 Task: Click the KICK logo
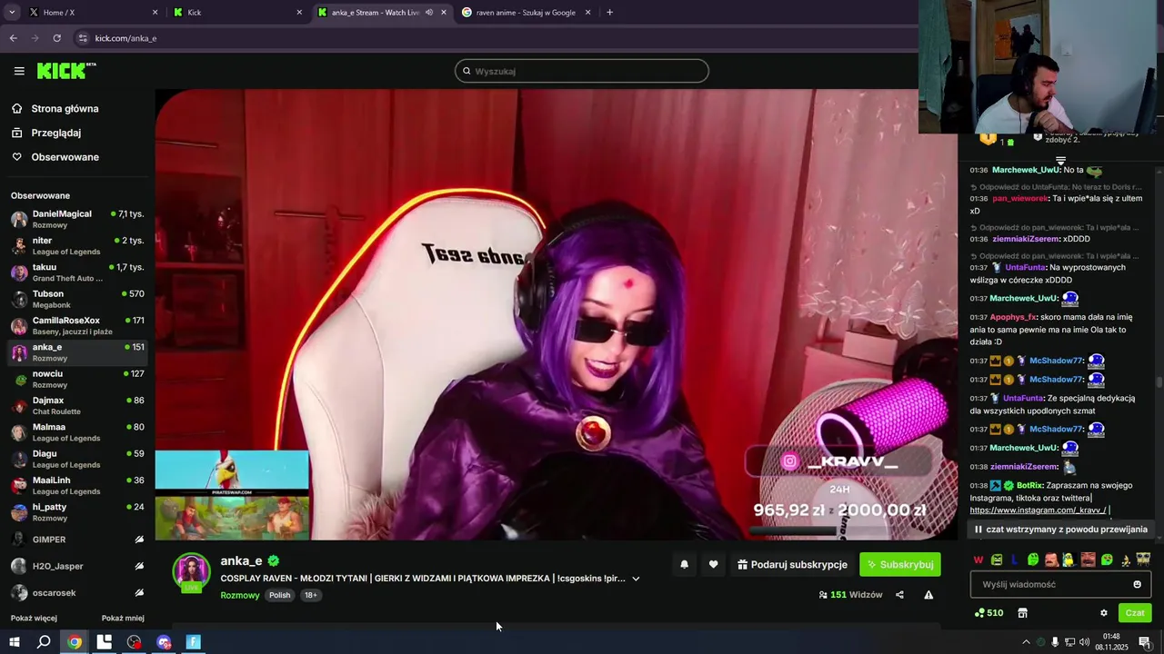[x=66, y=71]
